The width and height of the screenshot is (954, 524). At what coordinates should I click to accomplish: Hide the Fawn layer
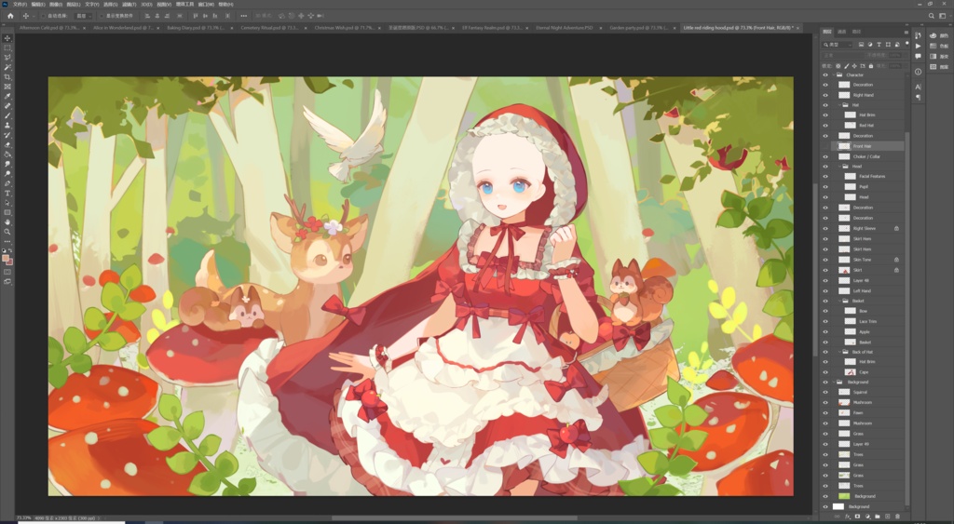coord(825,412)
